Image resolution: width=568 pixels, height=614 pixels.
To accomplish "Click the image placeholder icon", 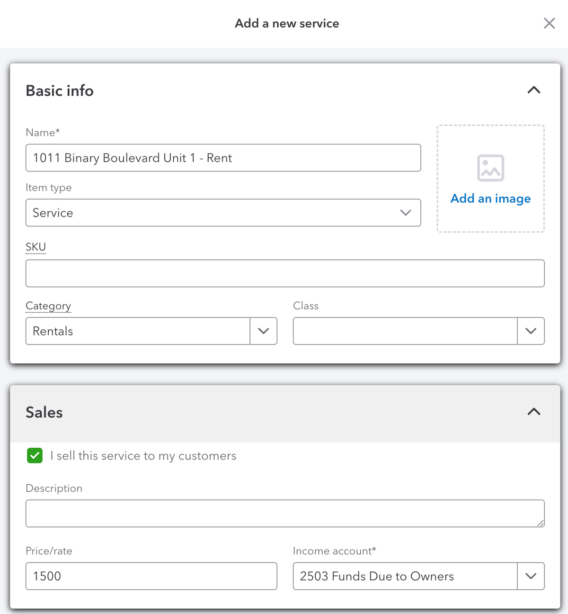I will [490, 168].
